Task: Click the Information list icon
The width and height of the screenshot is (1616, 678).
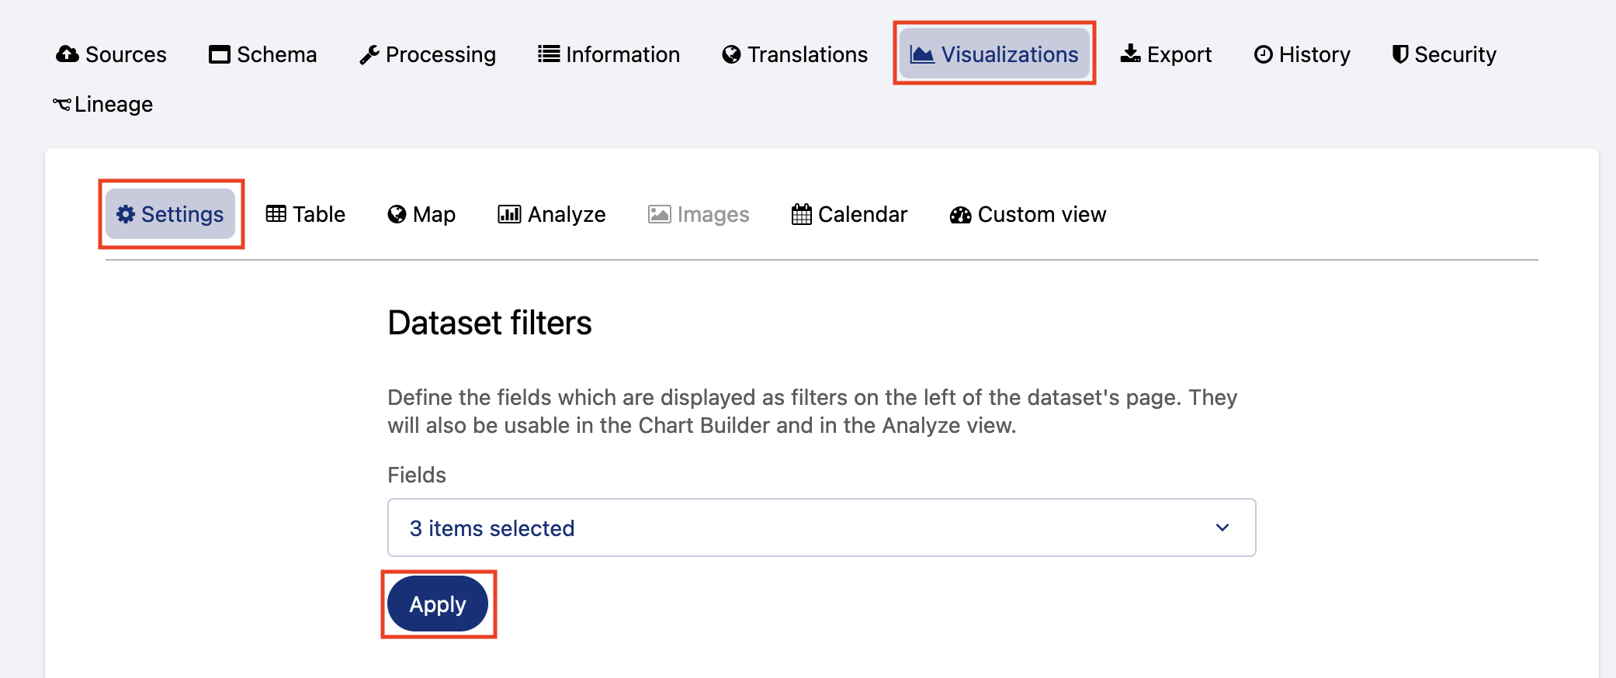Action: click(x=549, y=54)
